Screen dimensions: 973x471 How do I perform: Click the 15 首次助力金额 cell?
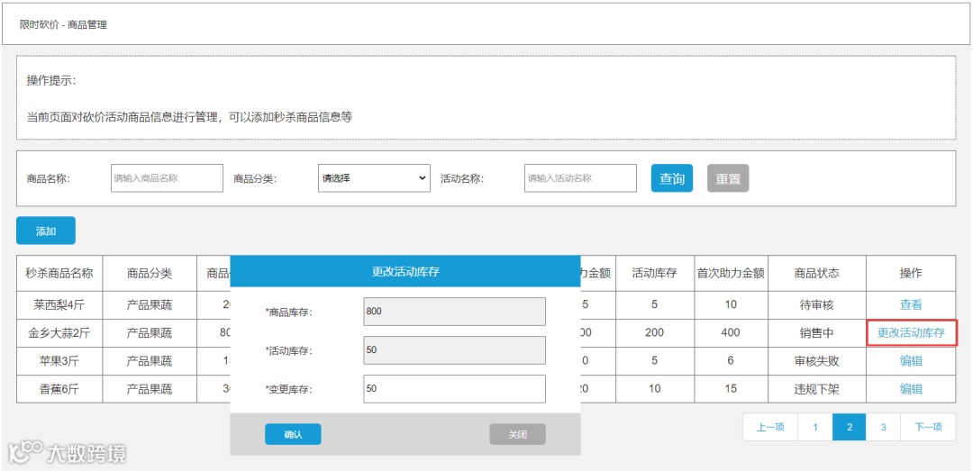pyautogui.click(x=731, y=389)
